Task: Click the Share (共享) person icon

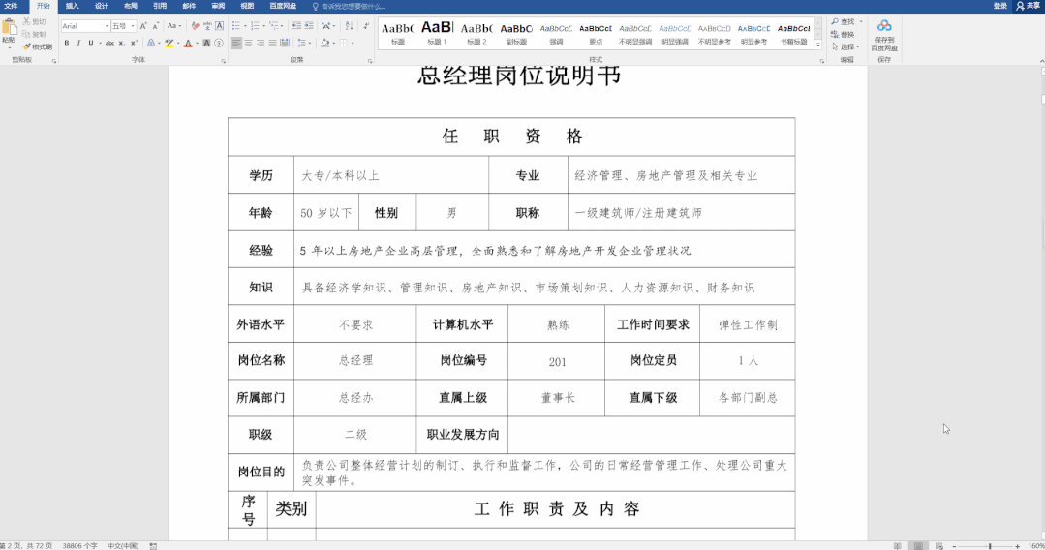Action: pos(1020,6)
